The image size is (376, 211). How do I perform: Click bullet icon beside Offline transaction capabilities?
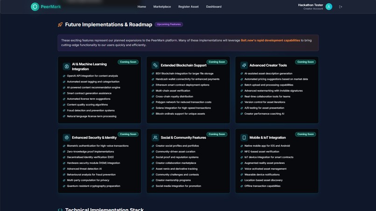point(242,186)
